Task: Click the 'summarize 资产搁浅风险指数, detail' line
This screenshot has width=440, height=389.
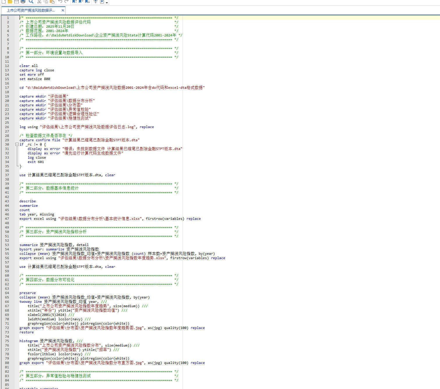Action: (x=54, y=245)
